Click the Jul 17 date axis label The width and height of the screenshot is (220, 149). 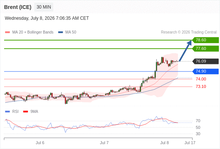click(x=190, y=143)
